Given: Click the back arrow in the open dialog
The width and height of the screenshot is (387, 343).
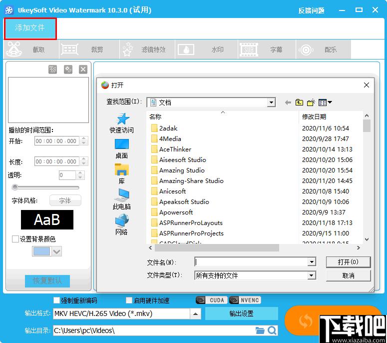Looking at the screenshot, I should pyautogui.click(x=288, y=102).
